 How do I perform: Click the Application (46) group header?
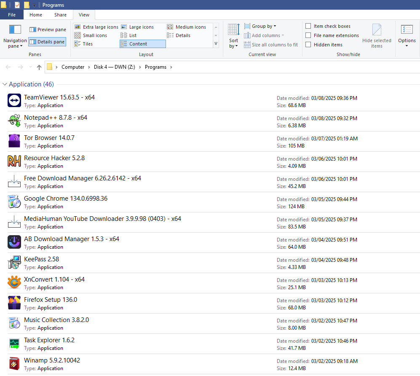click(31, 84)
